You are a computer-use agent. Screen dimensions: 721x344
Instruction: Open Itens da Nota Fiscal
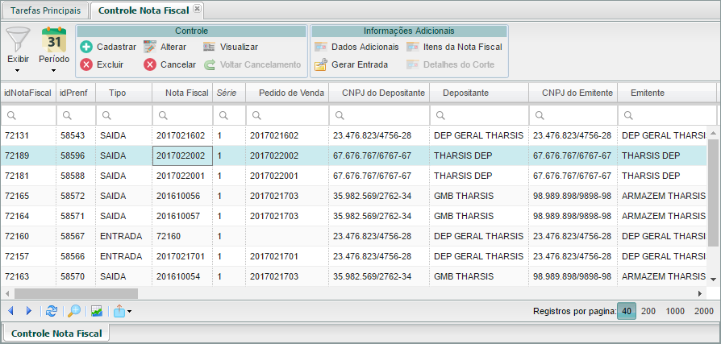tap(455, 47)
